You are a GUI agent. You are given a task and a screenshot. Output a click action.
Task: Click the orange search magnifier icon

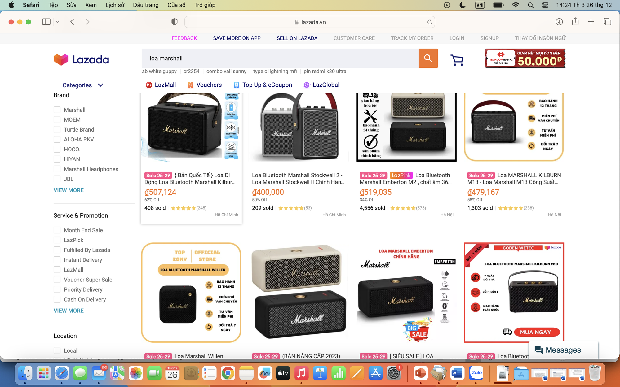click(x=428, y=58)
